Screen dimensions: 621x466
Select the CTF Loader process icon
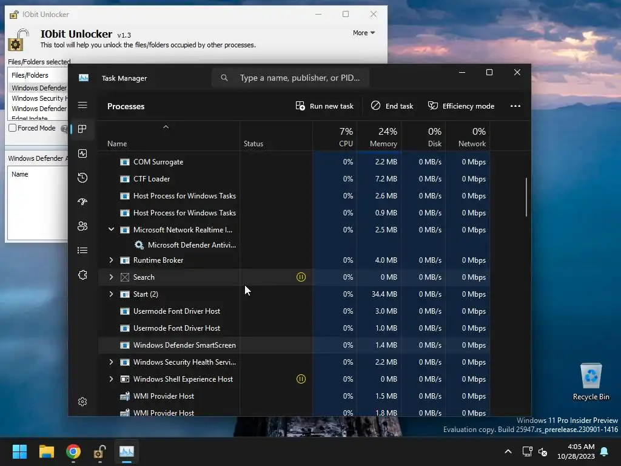125,179
